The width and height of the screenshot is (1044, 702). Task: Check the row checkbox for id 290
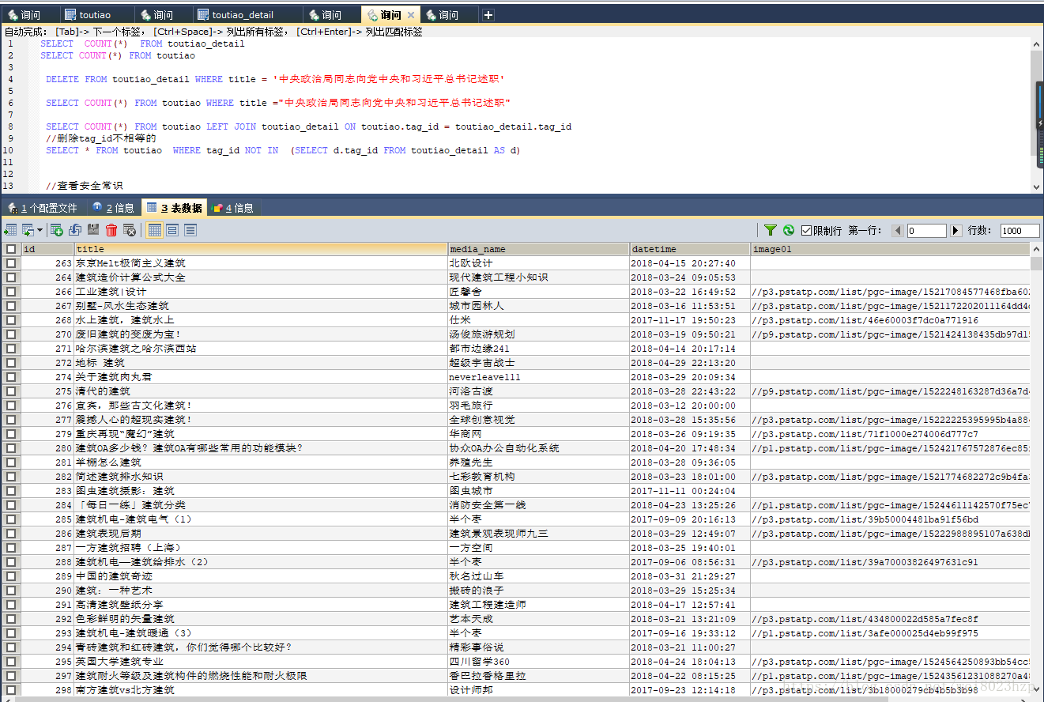pos(10,591)
